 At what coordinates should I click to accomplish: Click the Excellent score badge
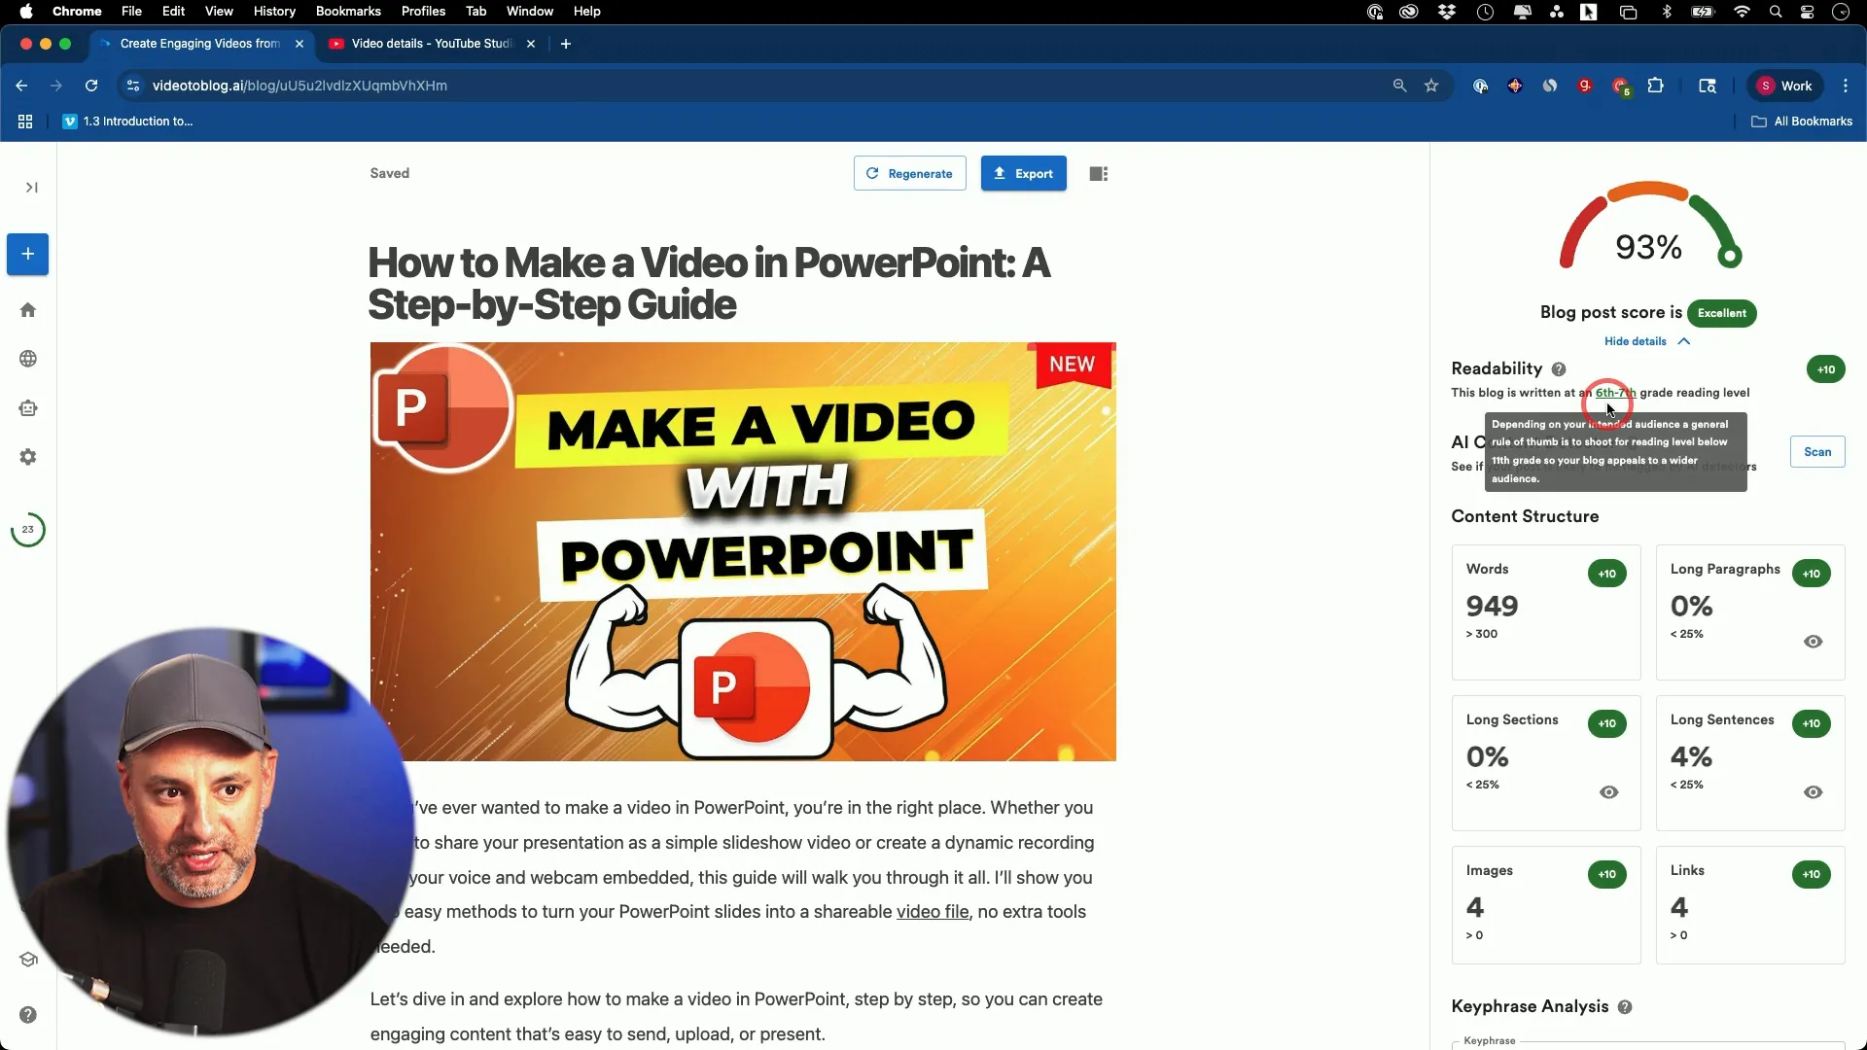[x=1722, y=313]
